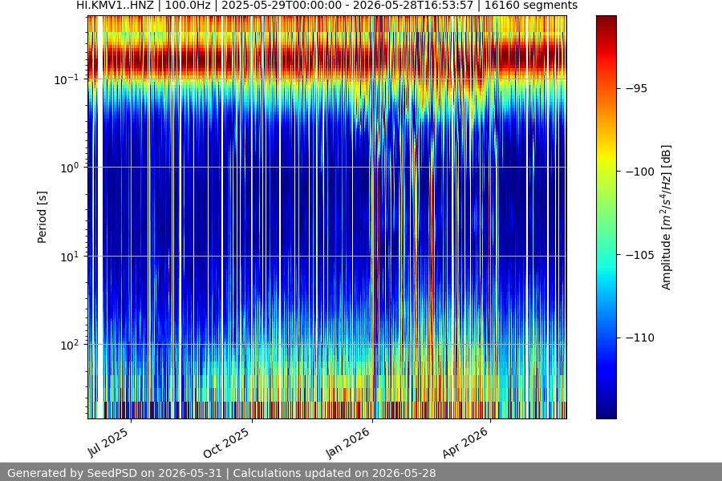Viewport: 722px width, 481px height.
Task: Click 'Generated by SeedPSD on 2026-05-31' footer text
Action: point(115,473)
